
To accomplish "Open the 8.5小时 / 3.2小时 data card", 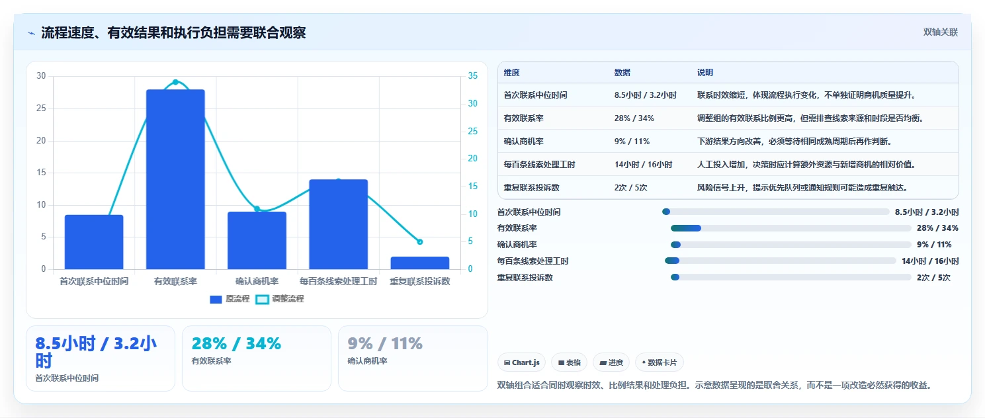I will [101, 358].
